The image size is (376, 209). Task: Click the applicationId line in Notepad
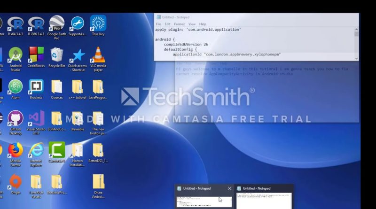coord(227,54)
